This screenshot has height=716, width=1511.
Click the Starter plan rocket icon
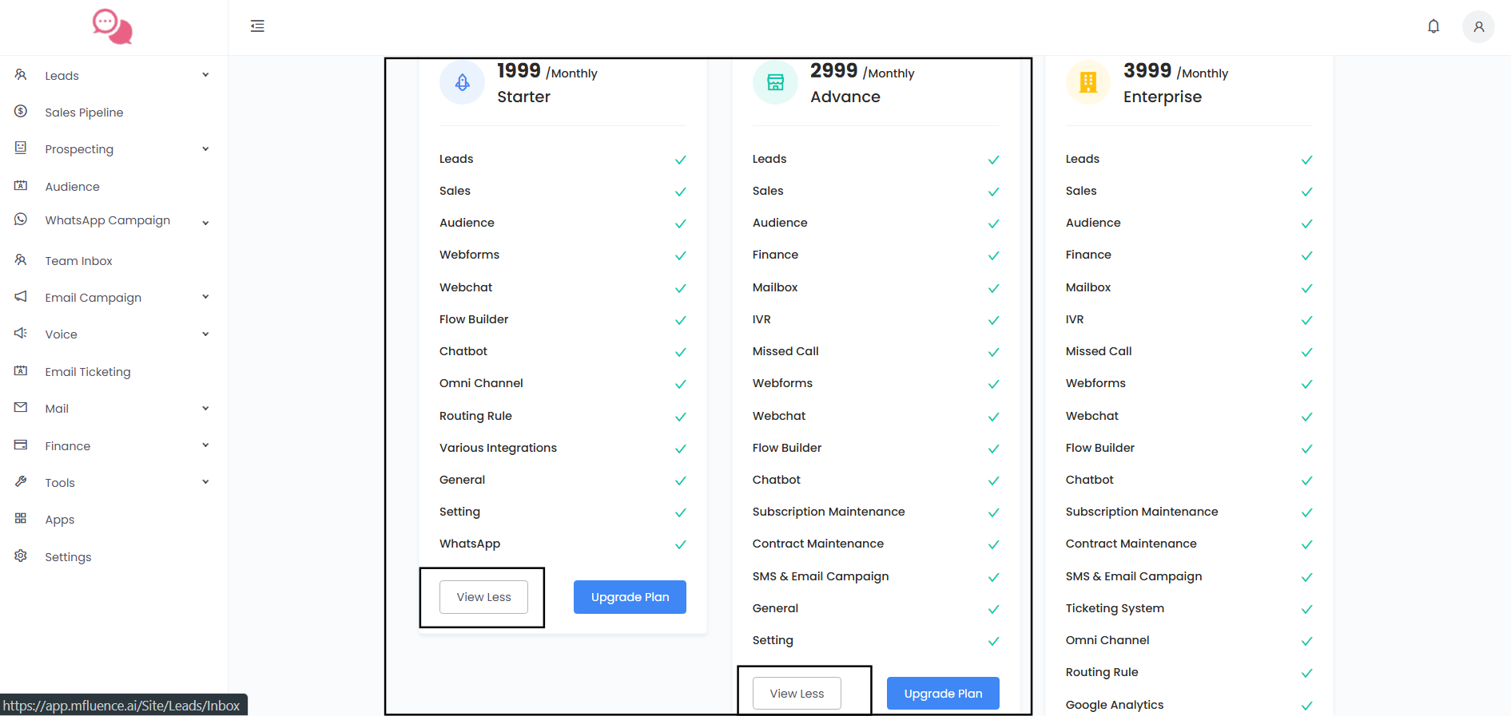tap(462, 82)
